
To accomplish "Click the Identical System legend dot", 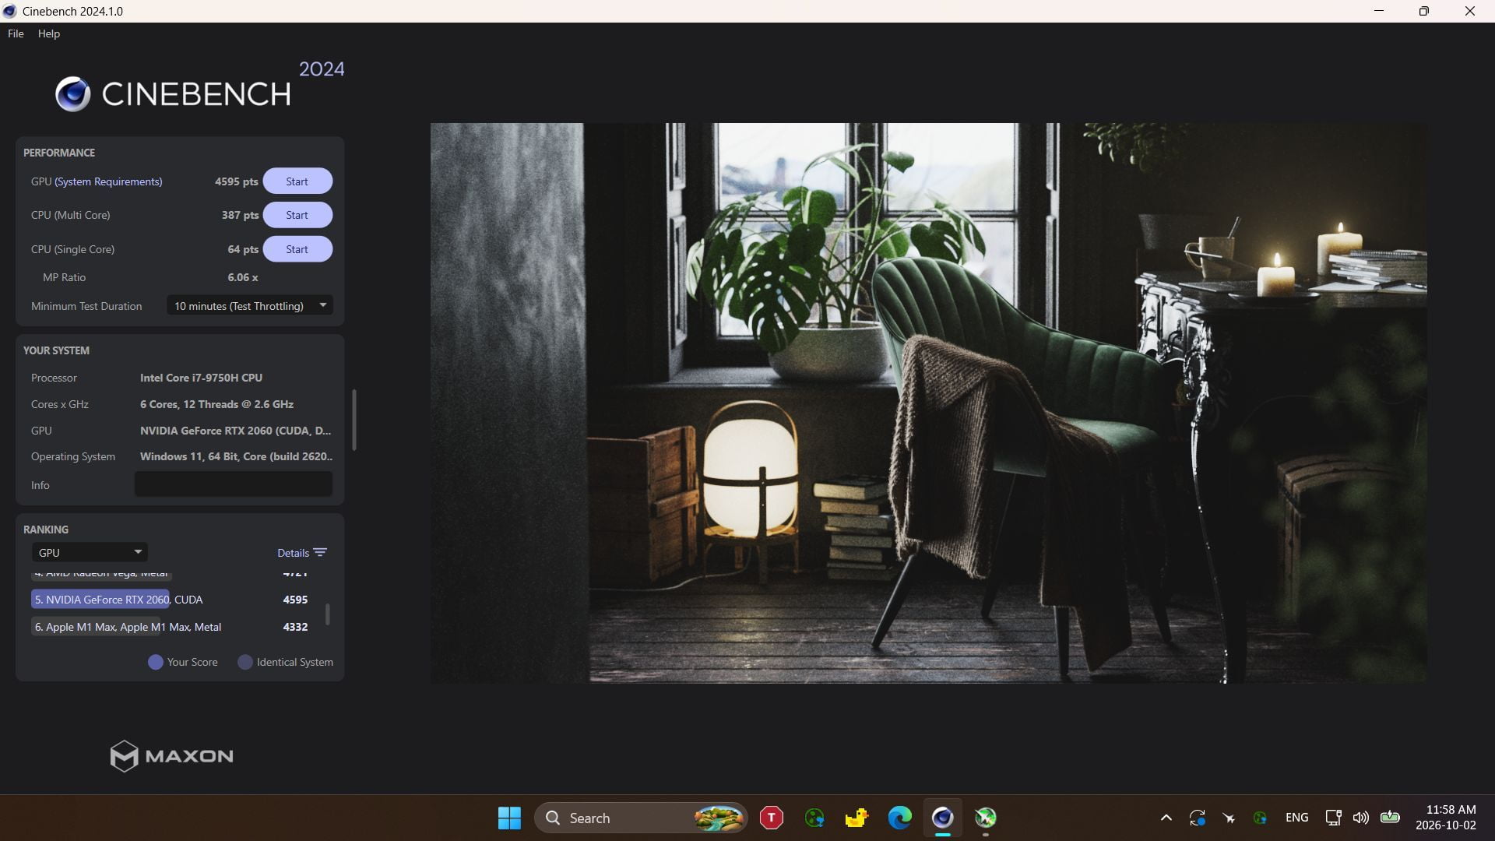I will [245, 662].
